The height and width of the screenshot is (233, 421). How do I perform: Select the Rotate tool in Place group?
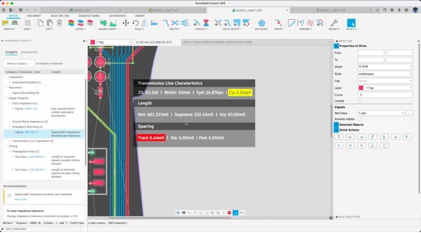(135, 23)
